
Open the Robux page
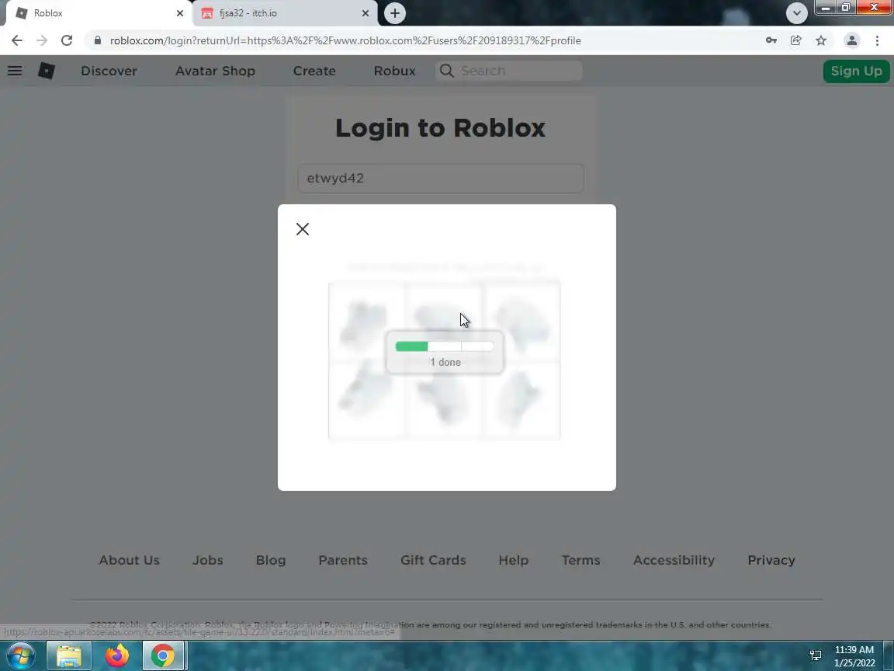394,71
